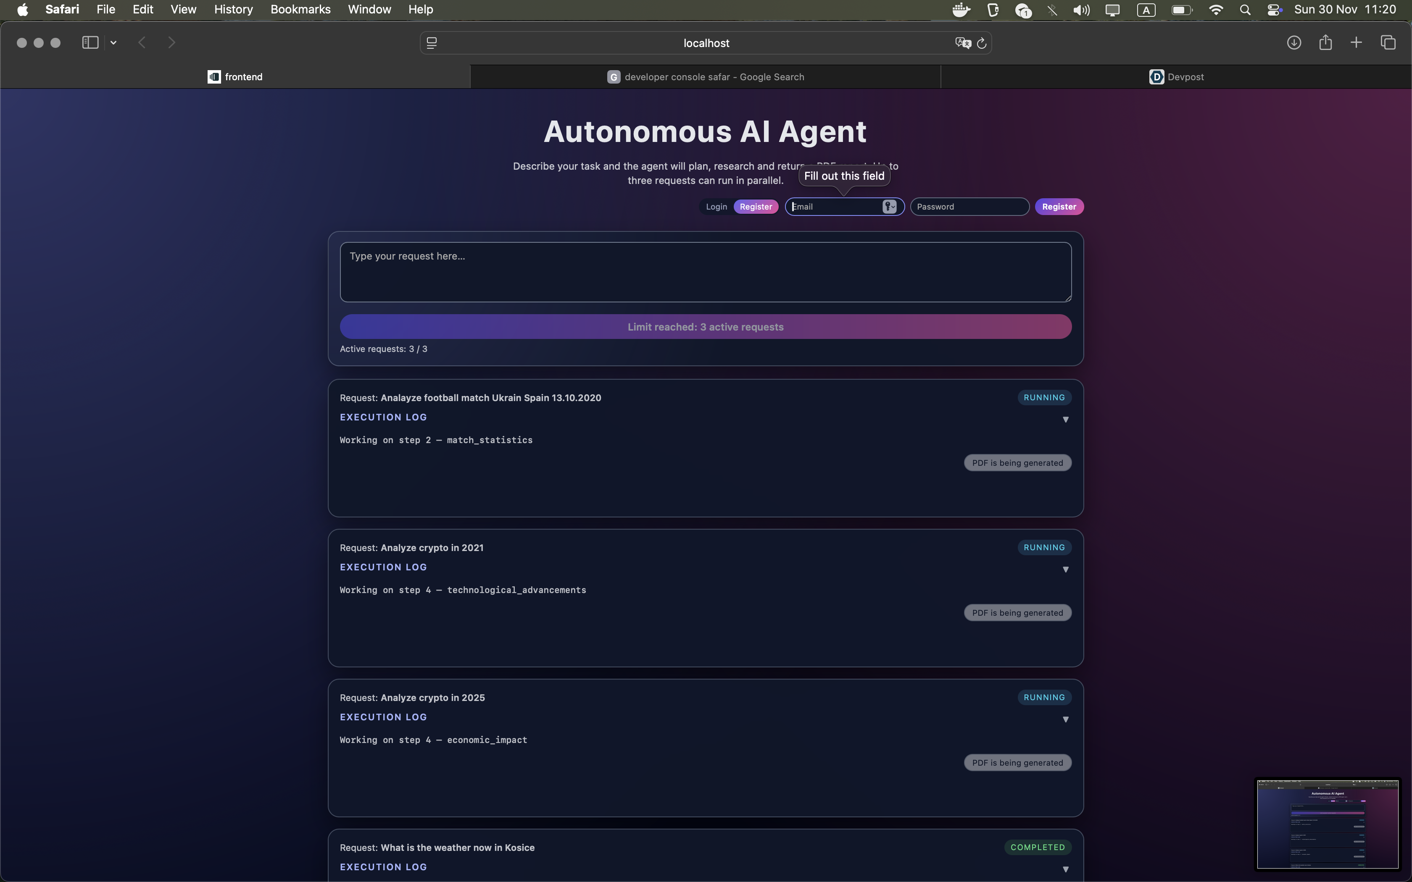Click the Share icon in Safari toolbar
This screenshot has height=882, width=1412.
point(1325,42)
